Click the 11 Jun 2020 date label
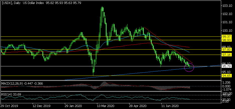Image resolution: width=235 pixels, height=109 pixels. pyautogui.click(x=170, y=106)
